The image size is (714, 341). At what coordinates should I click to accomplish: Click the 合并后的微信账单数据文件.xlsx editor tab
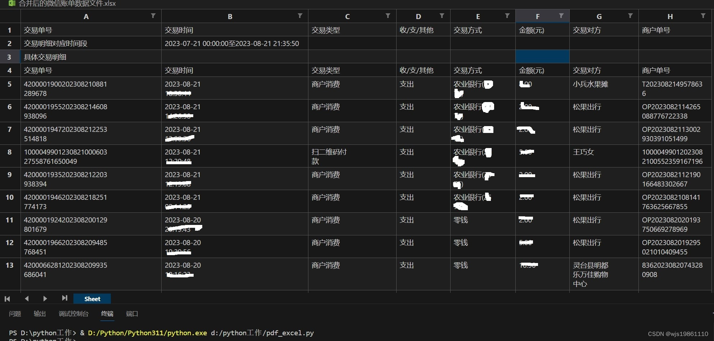point(67,4)
